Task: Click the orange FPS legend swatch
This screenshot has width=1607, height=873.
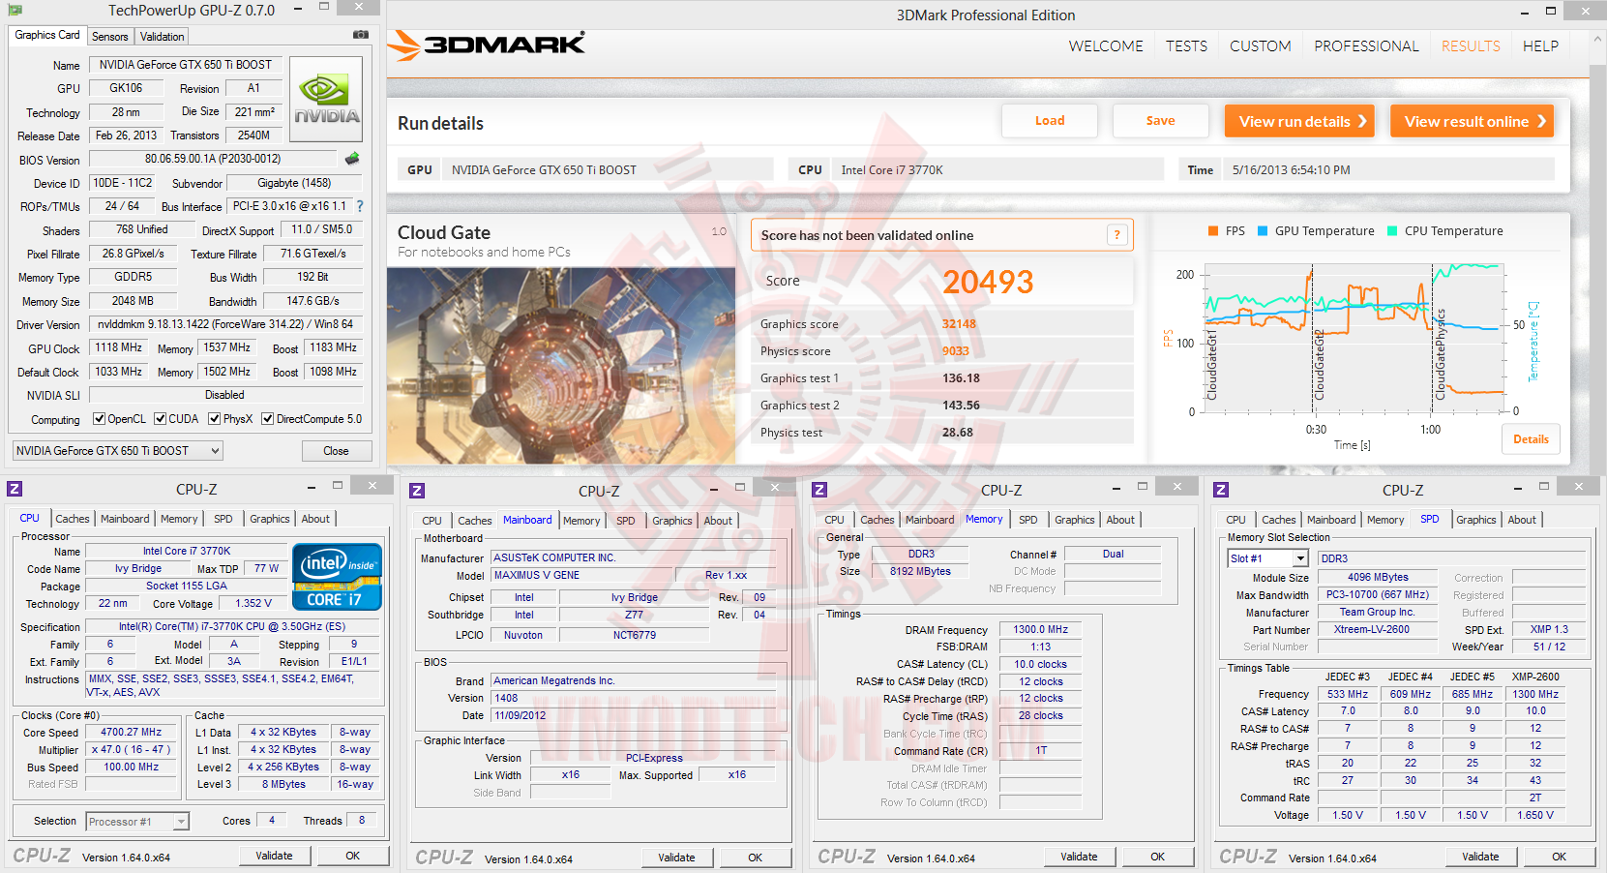Action: point(1213,231)
